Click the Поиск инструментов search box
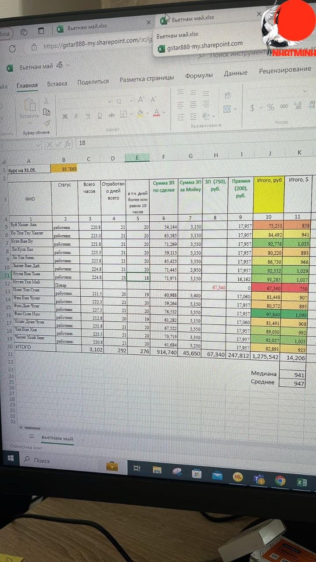Viewport: 316px width, 562px height. pos(239,54)
